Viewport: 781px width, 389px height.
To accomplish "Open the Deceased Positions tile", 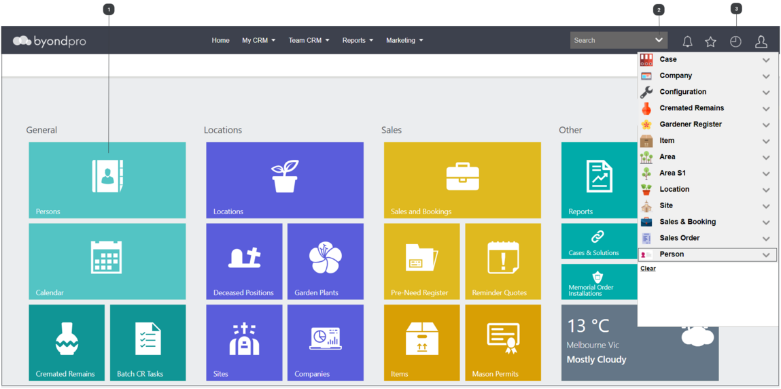I will click(x=244, y=262).
